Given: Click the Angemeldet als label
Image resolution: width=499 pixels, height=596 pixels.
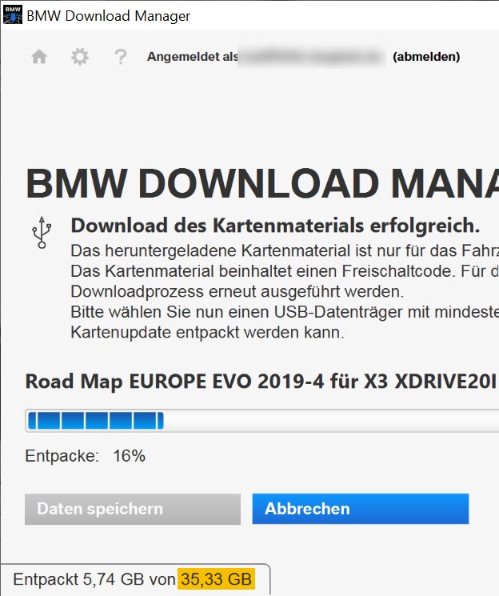Looking at the screenshot, I should [193, 57].
